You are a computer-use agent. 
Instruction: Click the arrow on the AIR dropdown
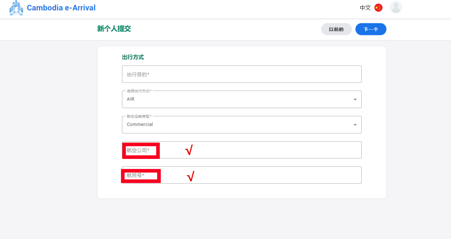tap(355, 100)
